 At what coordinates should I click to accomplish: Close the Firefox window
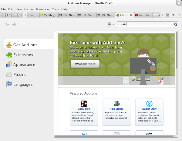click(x=179, y=3)
